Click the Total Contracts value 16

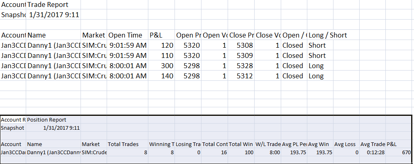[x=215, y=153]
